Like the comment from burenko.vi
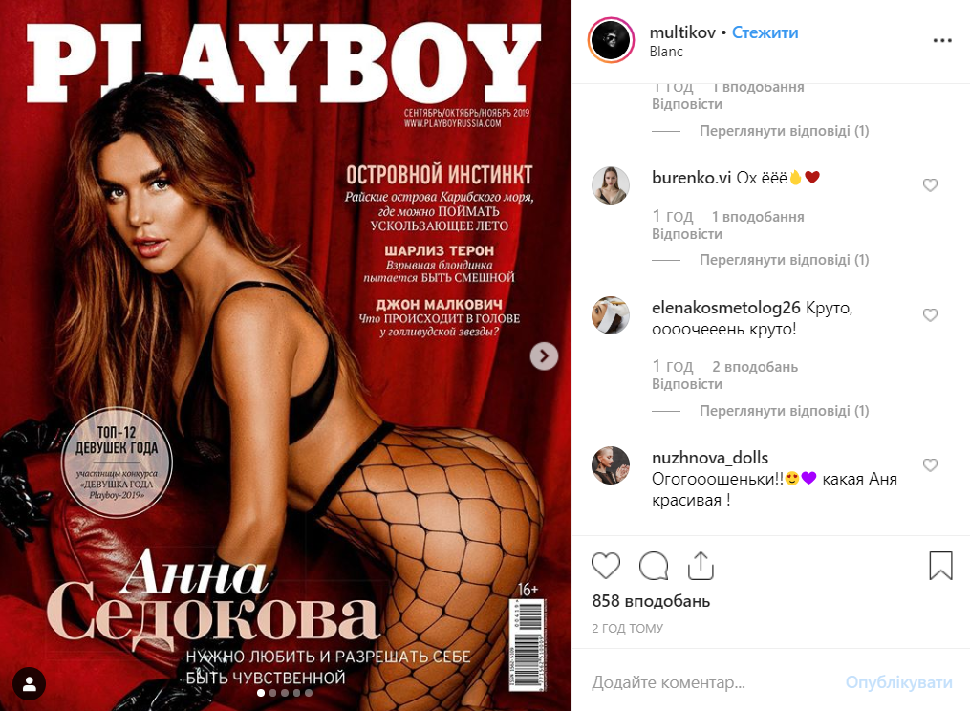Image resolution: width=970 pixels, height=711 pixels. click(930, 184)
